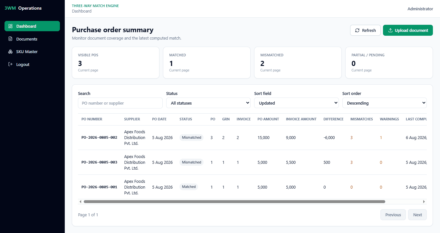Click the table scrollbar right arrow
Viewport: 440px width, 233px height.
pos(424,201)
